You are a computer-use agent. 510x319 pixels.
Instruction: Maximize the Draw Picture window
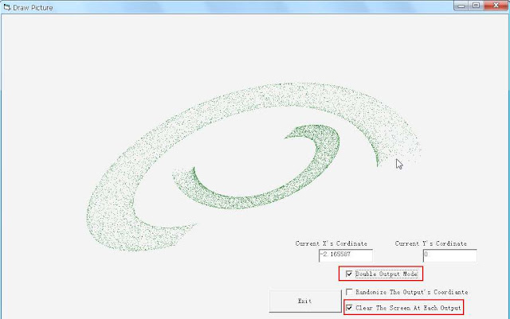pos(477,6)
